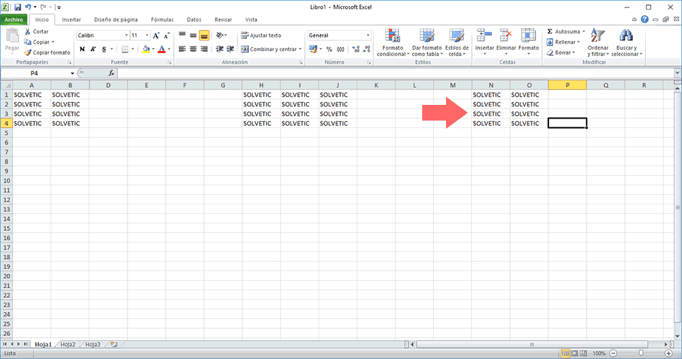The image size is (682, 359).
Task: Apply percent style format
Action: click(329, 49)
